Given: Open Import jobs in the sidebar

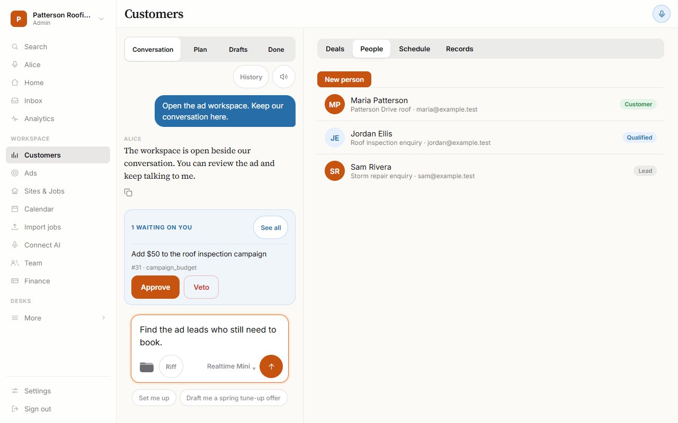Looking at the screenshot, I should pos(58,227).
